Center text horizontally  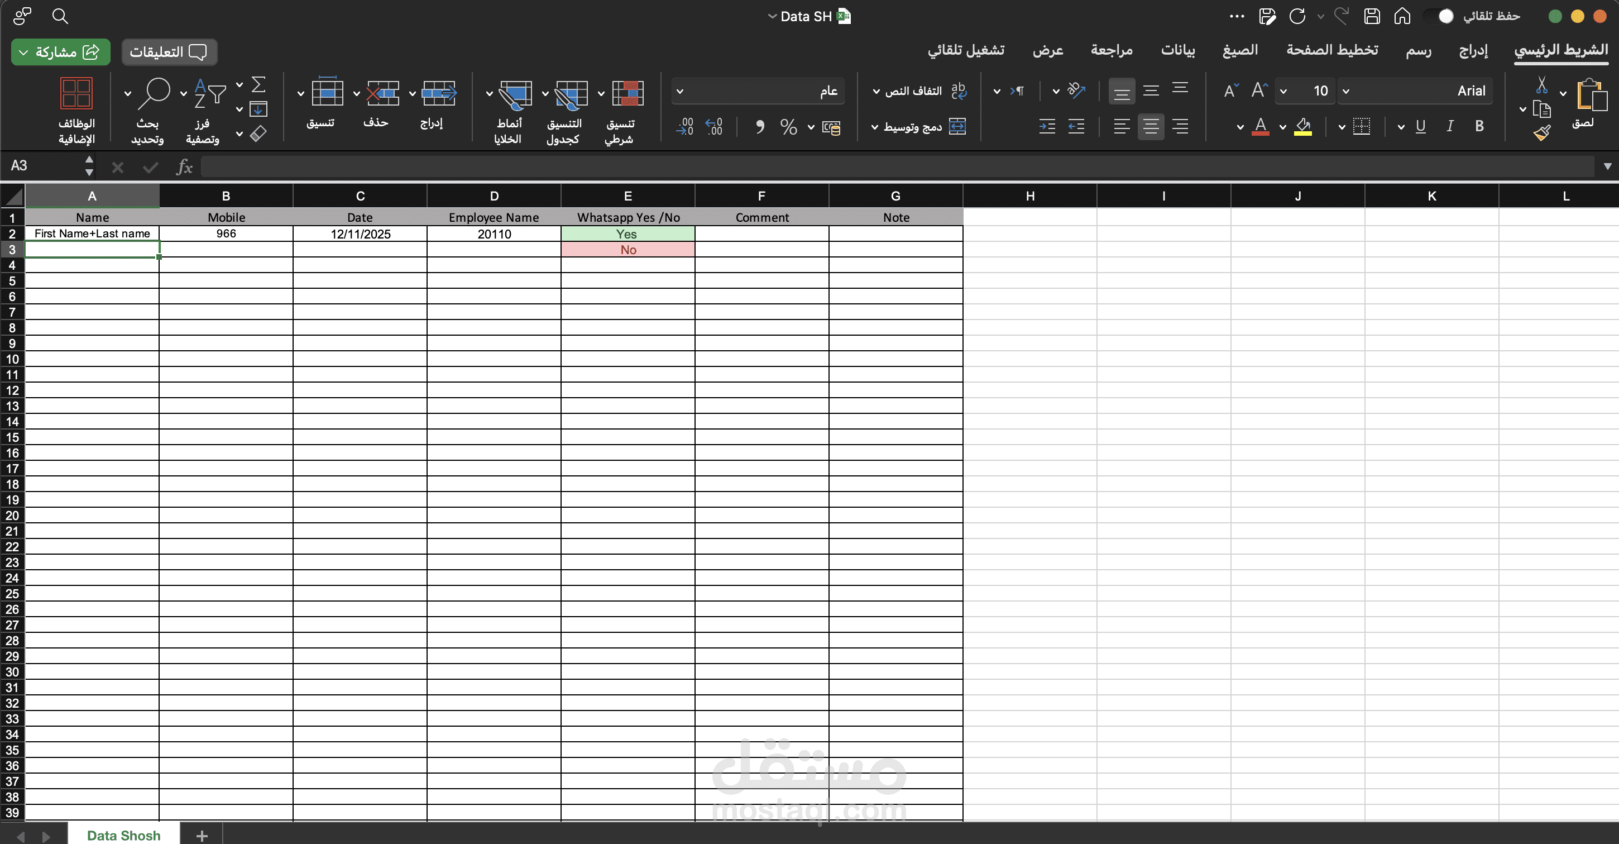click(1151, 126)
